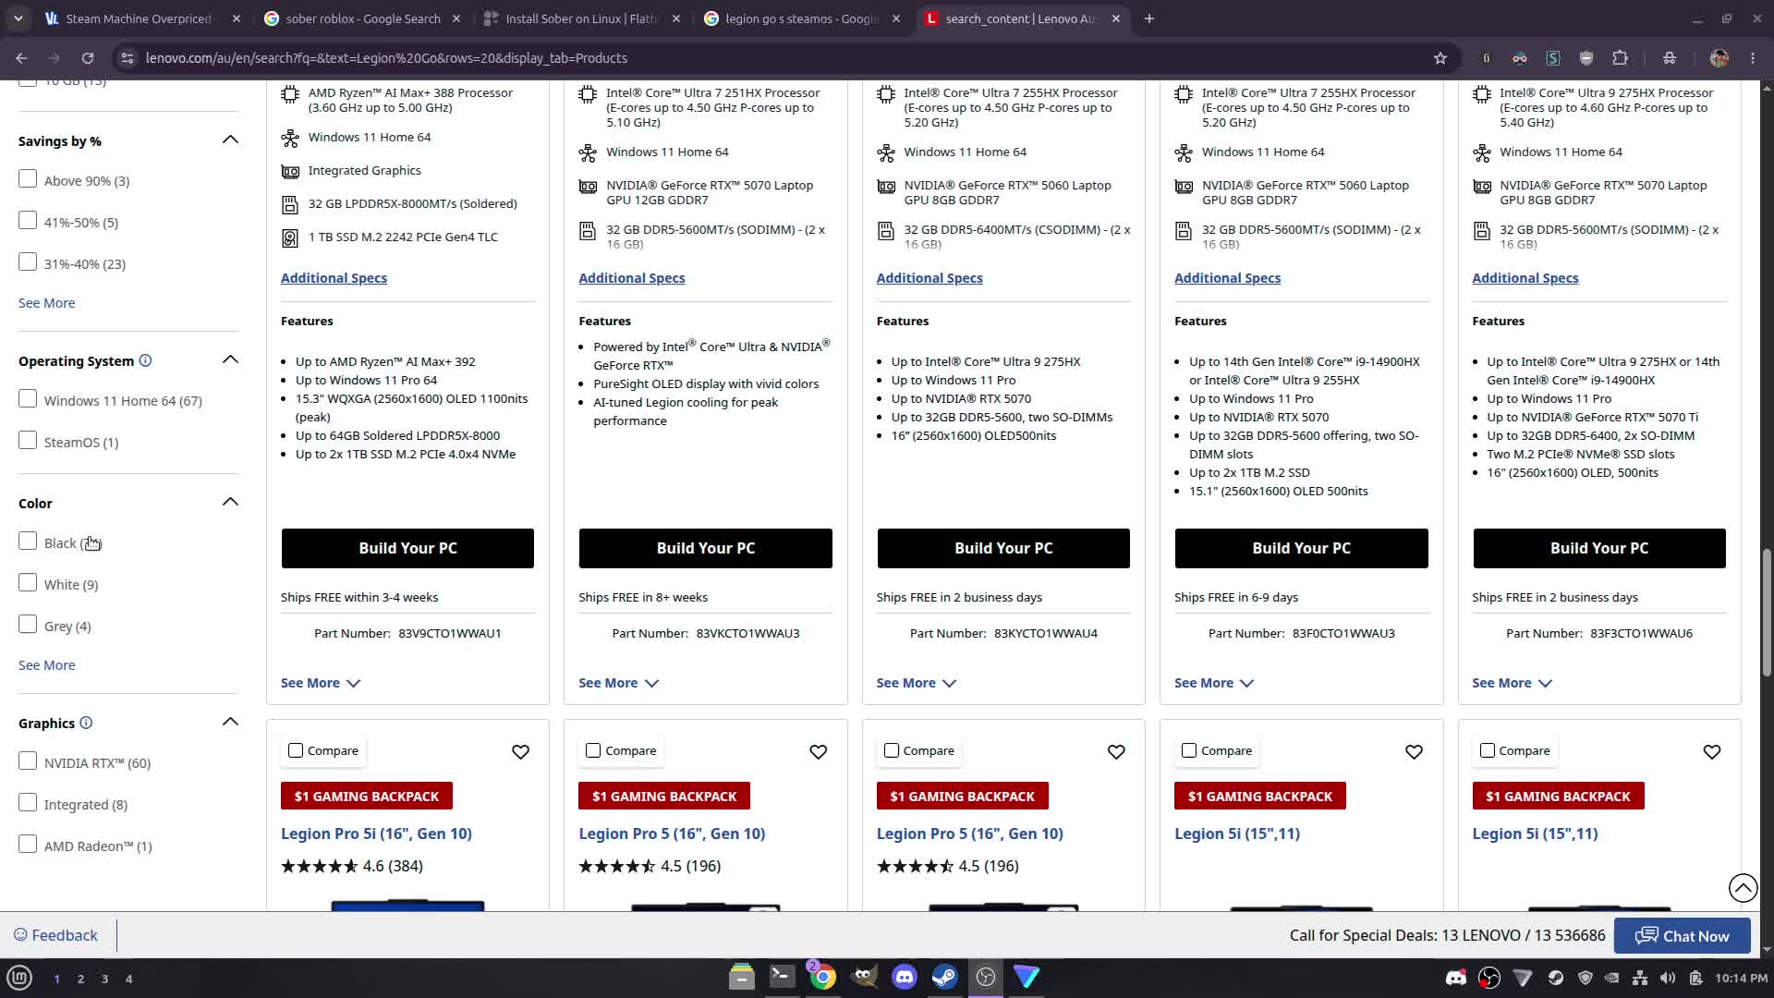Click the volume icon in system tray

[x=1668, y=978]
